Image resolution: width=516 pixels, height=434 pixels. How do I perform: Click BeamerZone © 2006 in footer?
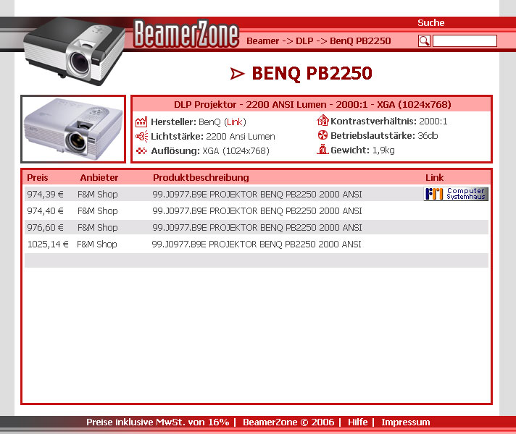tap(288, 422)
